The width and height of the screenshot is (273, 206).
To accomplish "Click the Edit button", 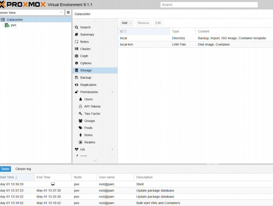I will [158, 23].
